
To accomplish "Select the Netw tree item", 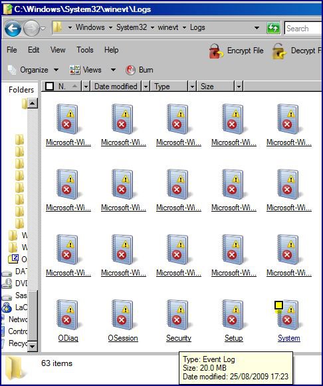I will point(18,319).
